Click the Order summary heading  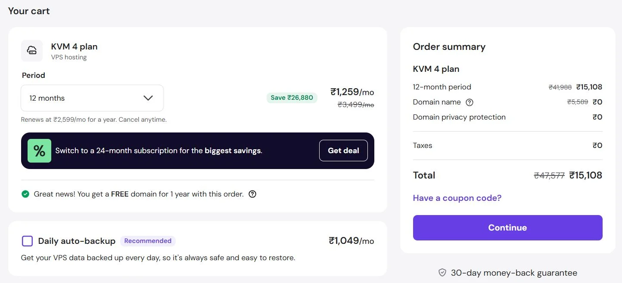(x=449, y=47)
